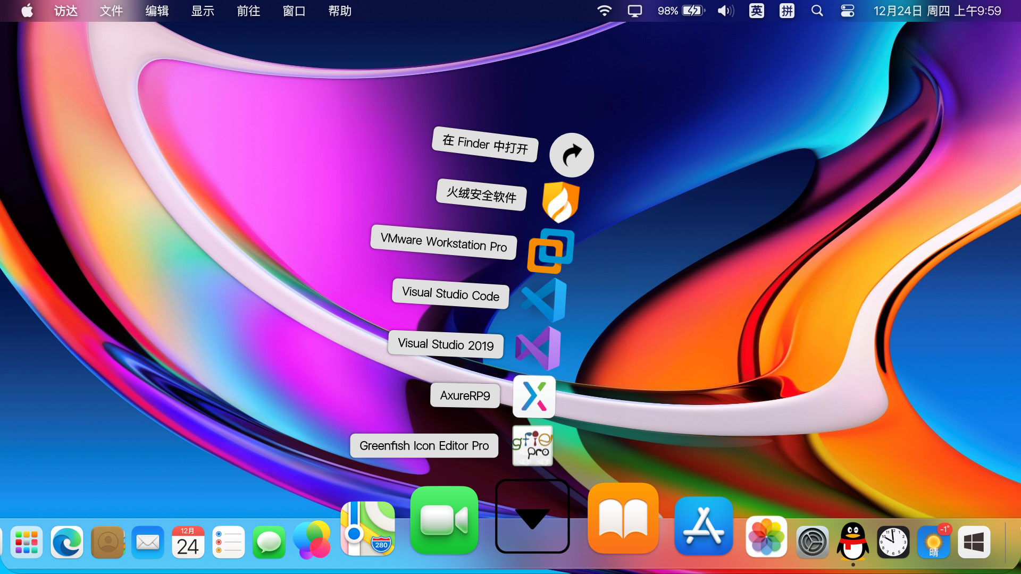Click the '在 Finder 中打开' label

(485, 144)
